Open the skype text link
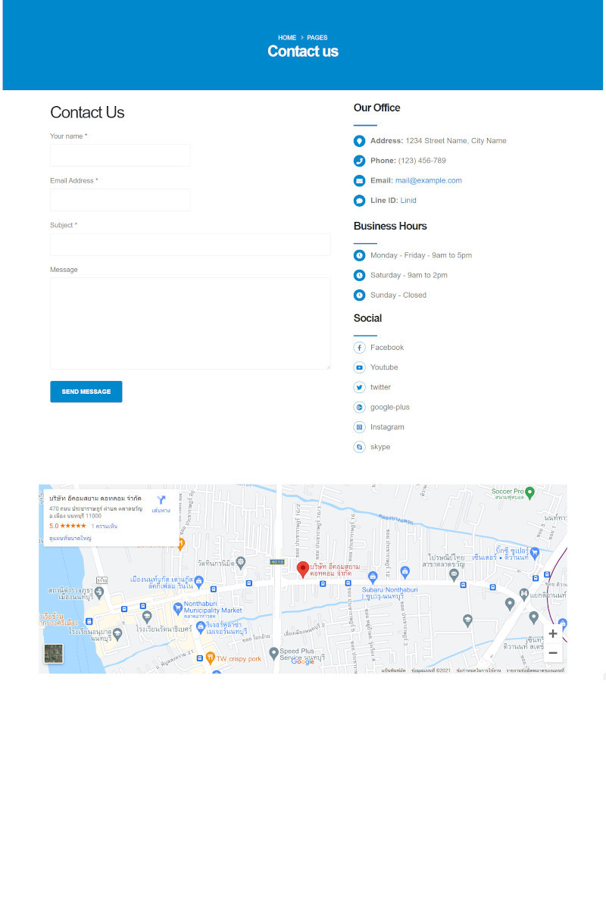The height and width of the screenshot is (909, 606). [x=380, y=447]
